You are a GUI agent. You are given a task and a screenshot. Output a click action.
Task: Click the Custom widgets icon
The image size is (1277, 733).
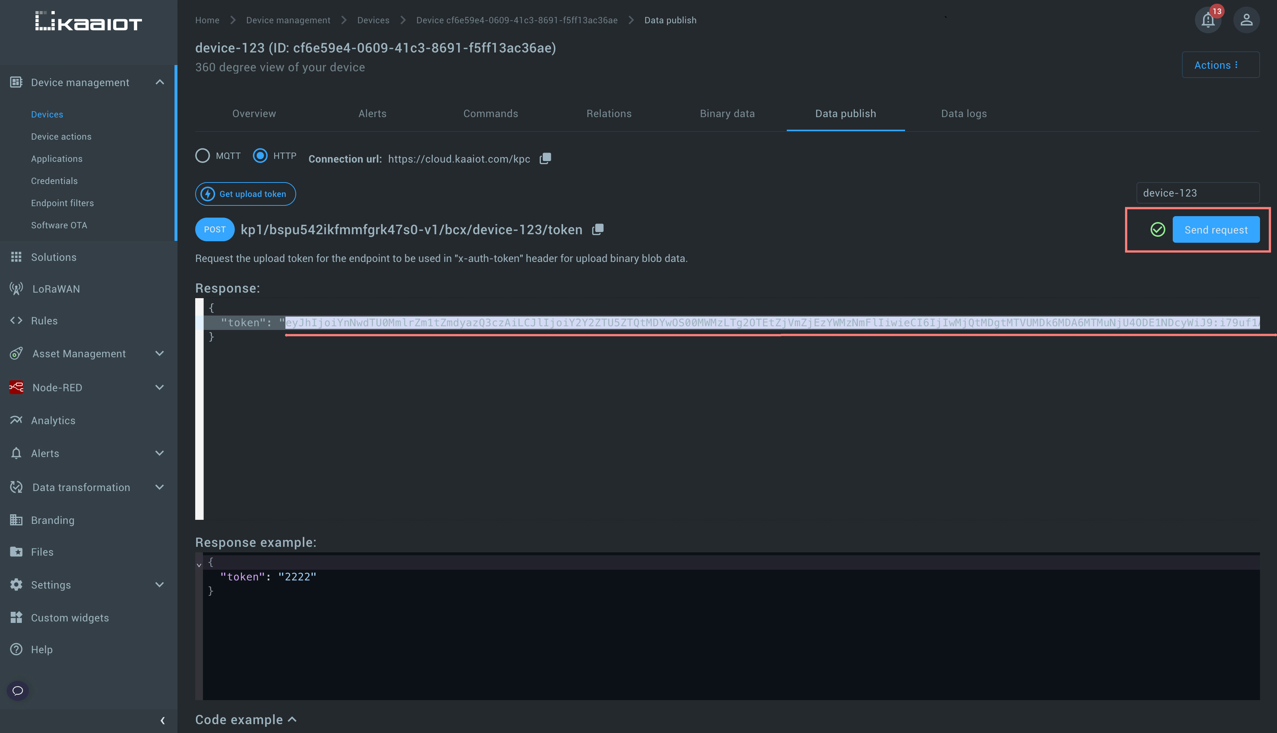pyautogui.click(x=16, y=617)
